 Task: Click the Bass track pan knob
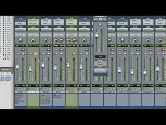point(84,41)
